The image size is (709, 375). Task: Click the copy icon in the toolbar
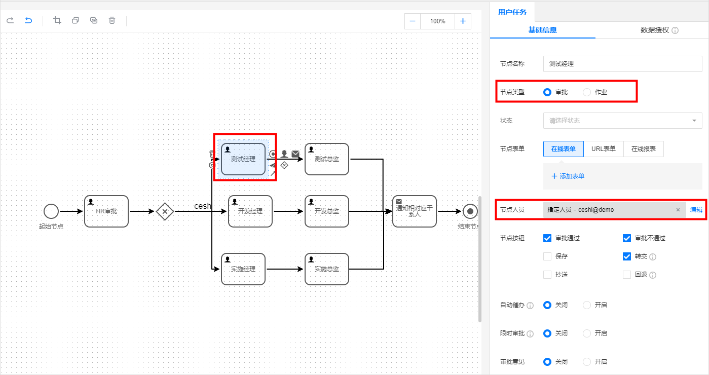(76, 20)
